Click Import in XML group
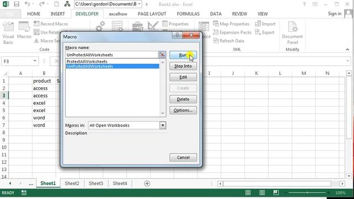The image size is (354, 199). click(x=265, y=24)
